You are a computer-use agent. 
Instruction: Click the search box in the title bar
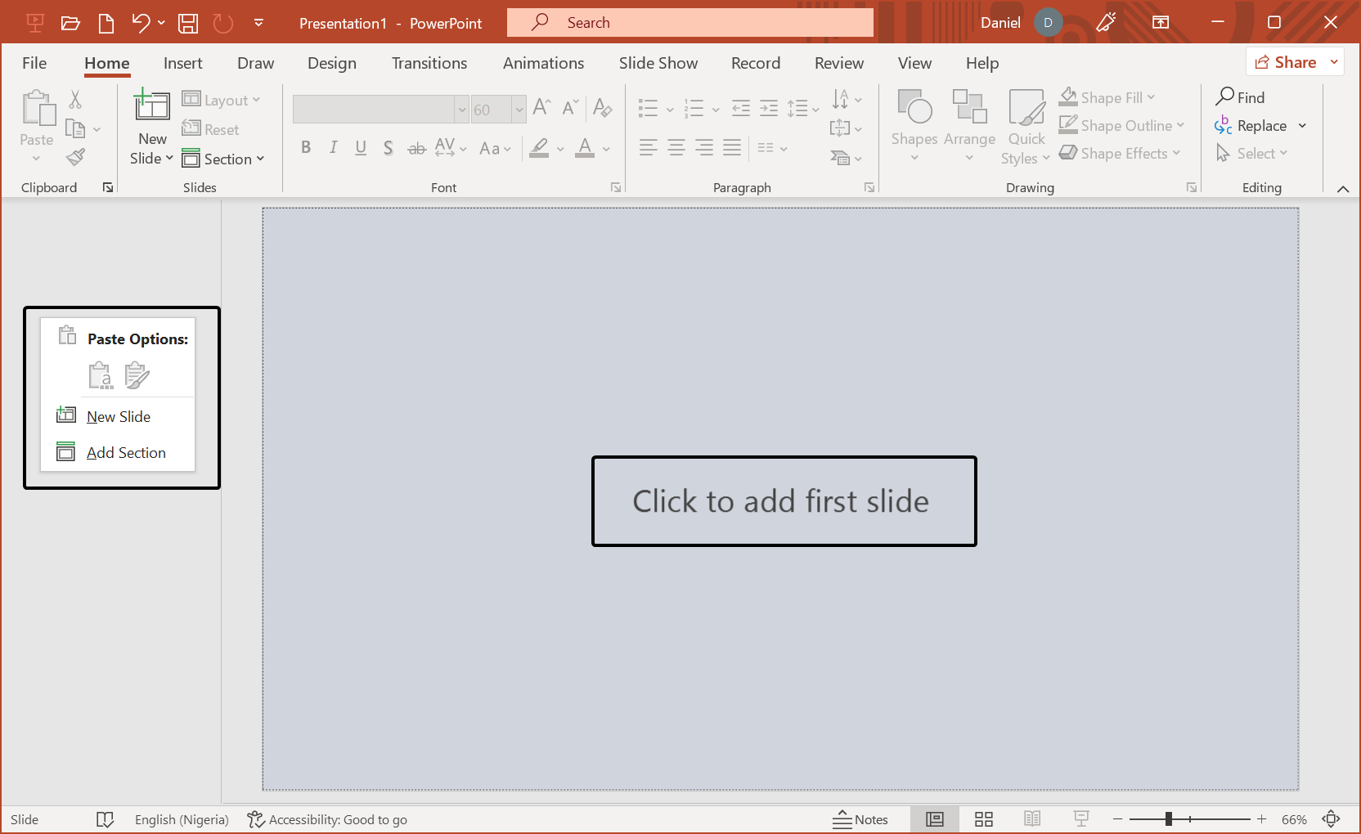(689, 22)
